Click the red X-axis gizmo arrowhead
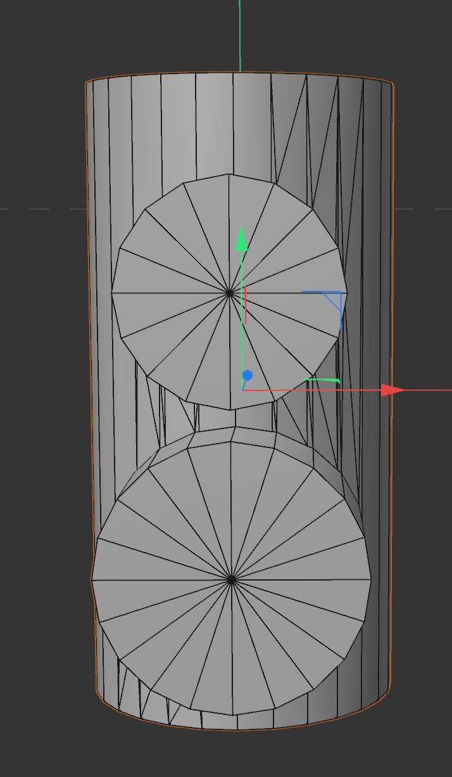This screenshot has width=452, height=777. (393, 390)
